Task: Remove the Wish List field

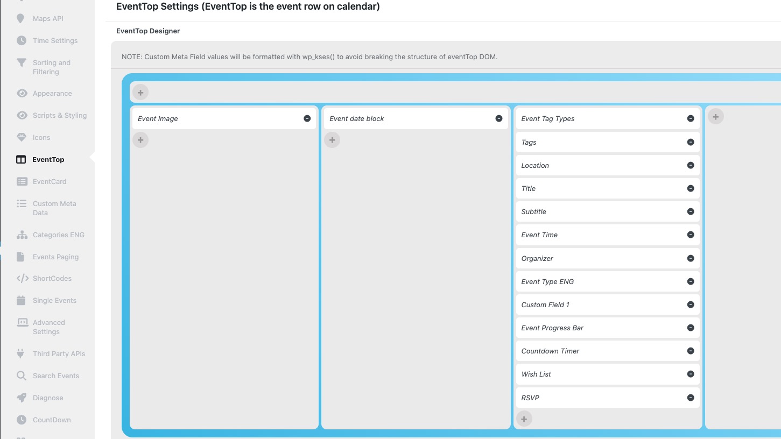Action: tap(691, 374)
